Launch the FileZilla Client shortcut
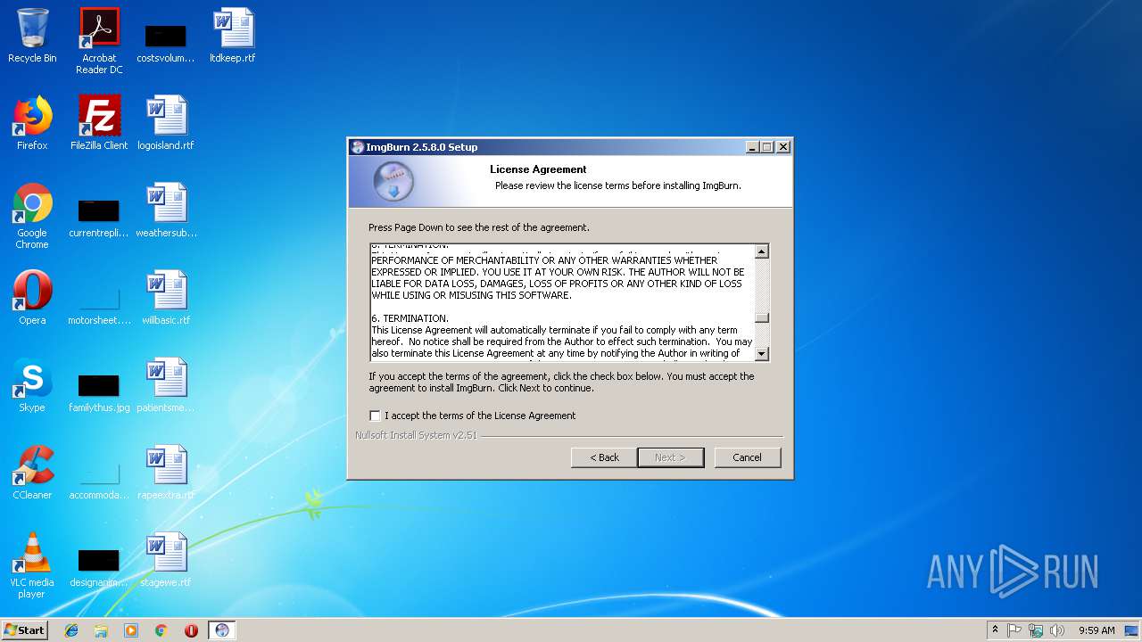 point(99,123)
